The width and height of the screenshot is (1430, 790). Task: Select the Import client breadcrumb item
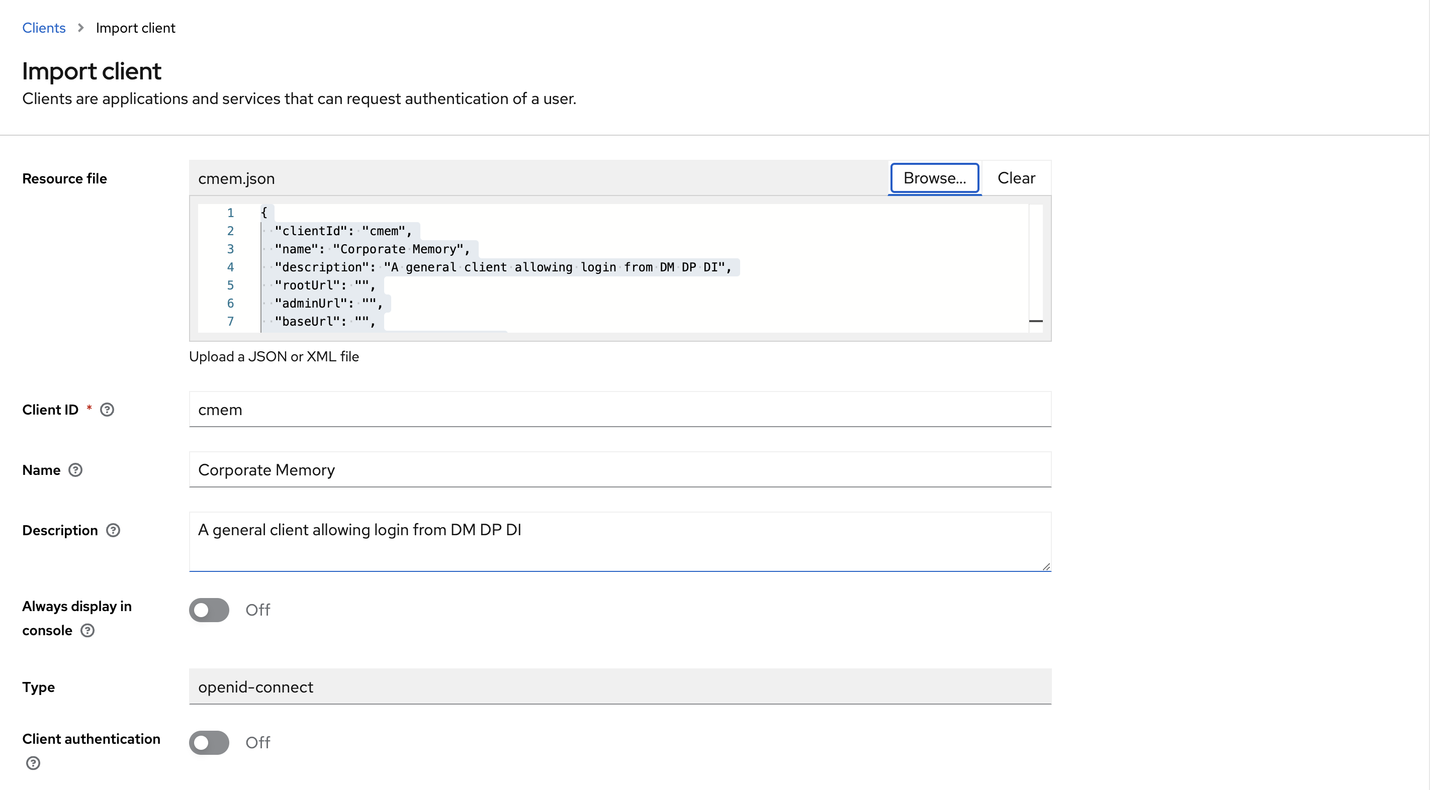[x=135, y=27]
